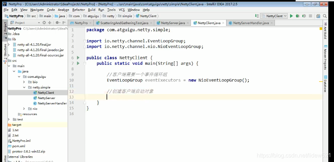Open the Run menu
Viewport: 334px width, 162px height.
click(101, 10)
